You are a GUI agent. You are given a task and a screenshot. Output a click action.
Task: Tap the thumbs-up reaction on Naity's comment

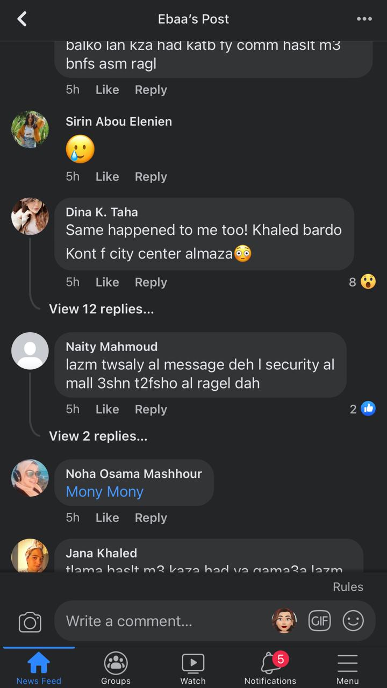click(x=368, y=409)
